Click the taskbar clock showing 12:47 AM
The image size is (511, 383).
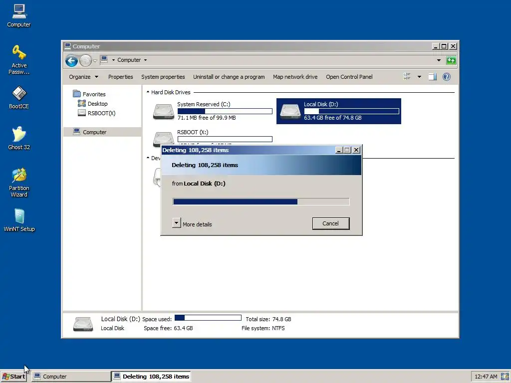click(x=486, y=377)
